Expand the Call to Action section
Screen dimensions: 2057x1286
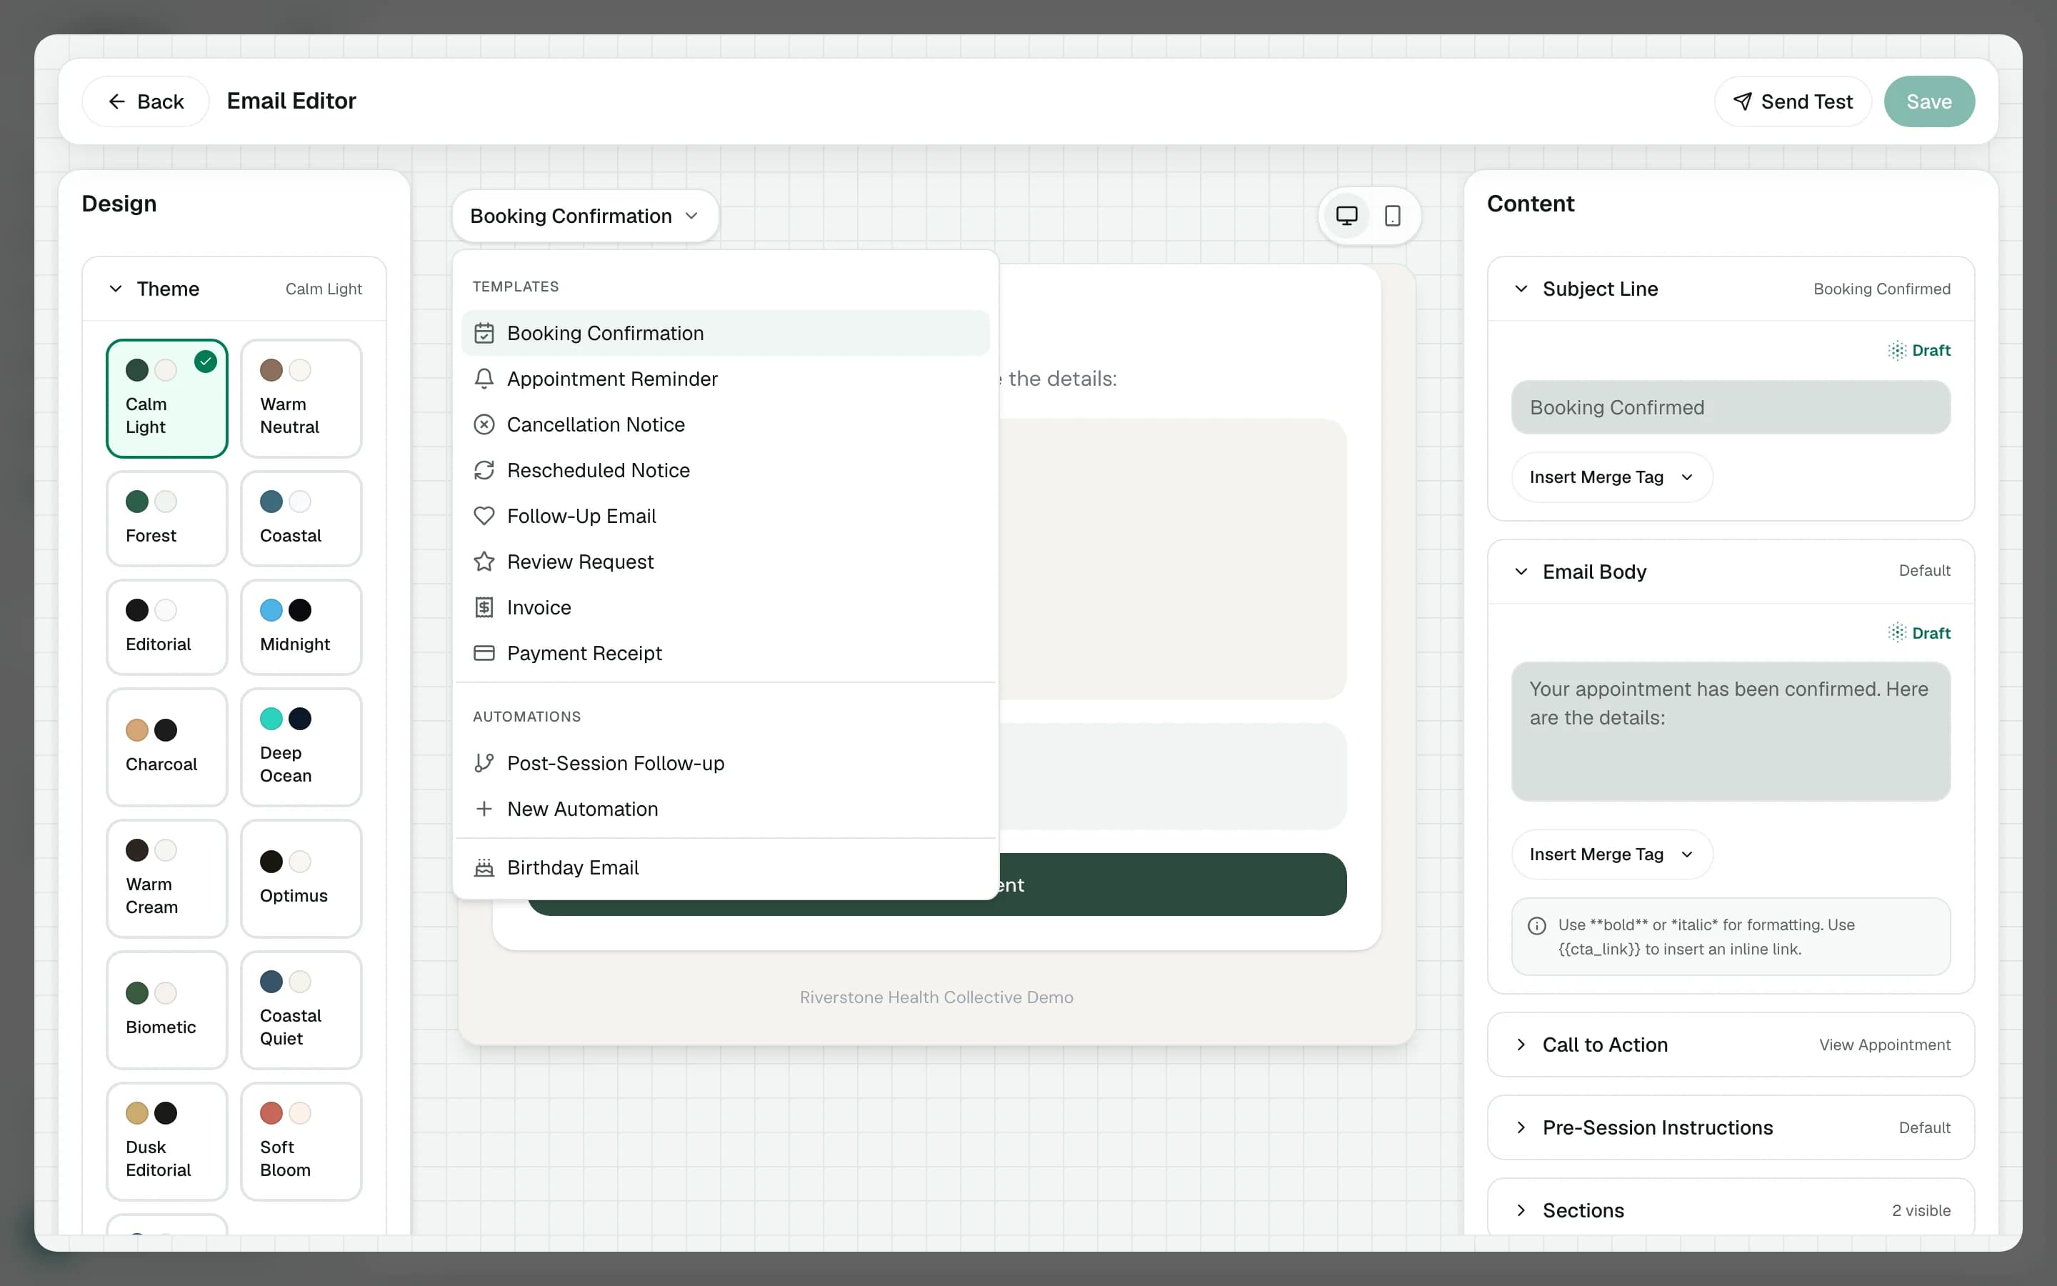1731,1045
